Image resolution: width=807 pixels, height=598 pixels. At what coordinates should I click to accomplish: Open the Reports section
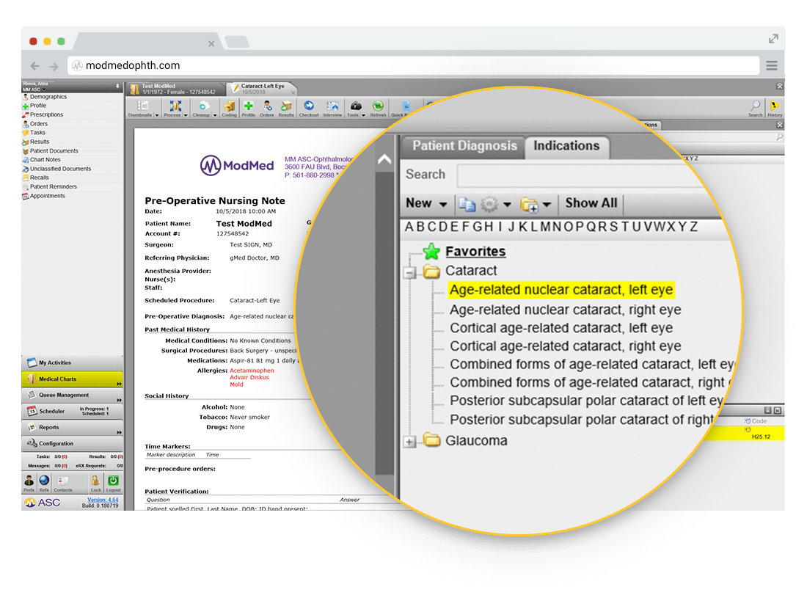pos(72,427)
